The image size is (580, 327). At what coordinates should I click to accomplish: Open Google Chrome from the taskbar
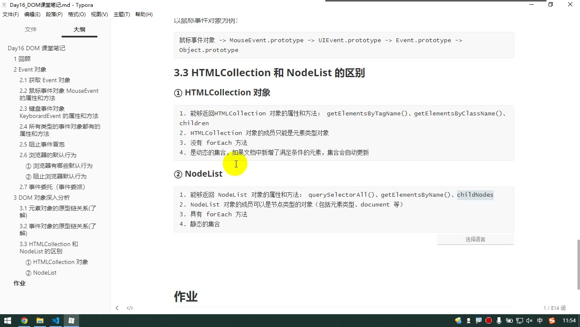24,321
